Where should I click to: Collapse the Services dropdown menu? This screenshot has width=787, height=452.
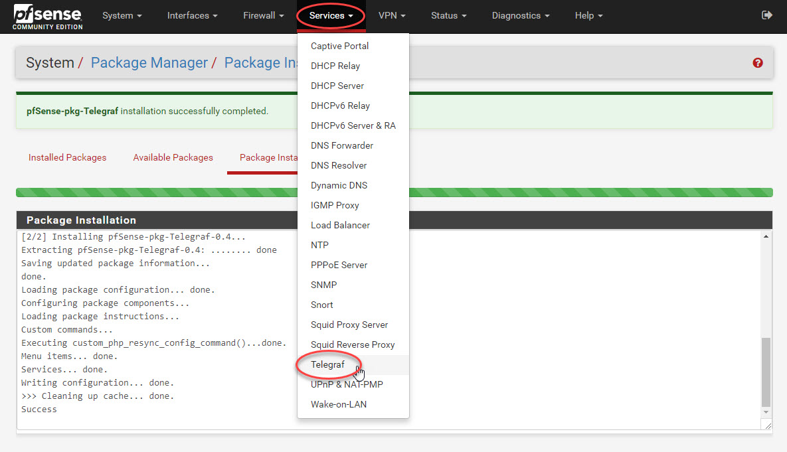click(331, 15)
